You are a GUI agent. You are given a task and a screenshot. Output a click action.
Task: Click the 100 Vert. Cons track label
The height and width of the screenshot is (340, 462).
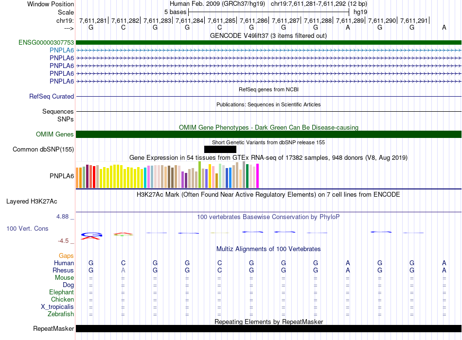[x=27, y=228]
